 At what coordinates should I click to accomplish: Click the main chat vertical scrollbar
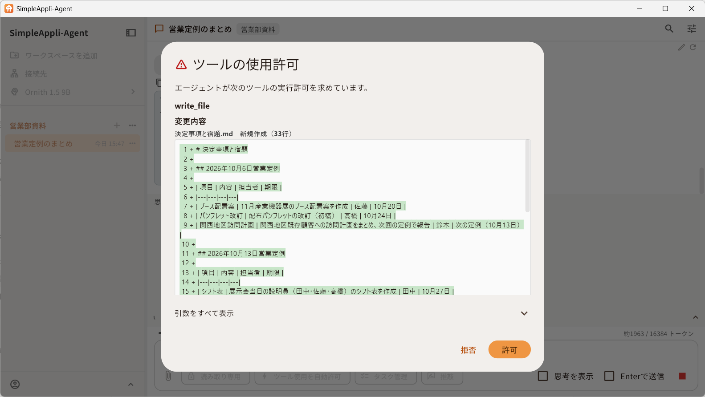click(x=701, y=180)
